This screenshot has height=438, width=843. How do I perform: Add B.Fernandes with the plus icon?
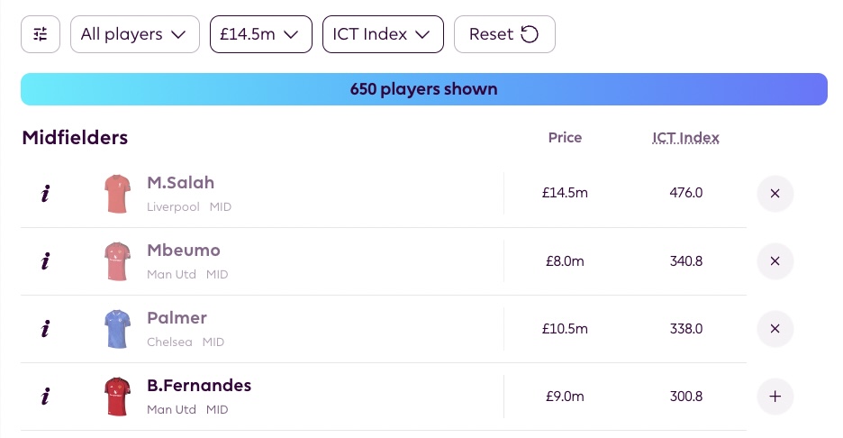click(x=775, y=397)
